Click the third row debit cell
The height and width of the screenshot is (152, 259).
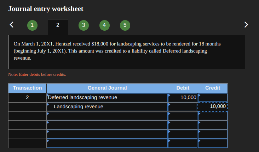point(183,116)
